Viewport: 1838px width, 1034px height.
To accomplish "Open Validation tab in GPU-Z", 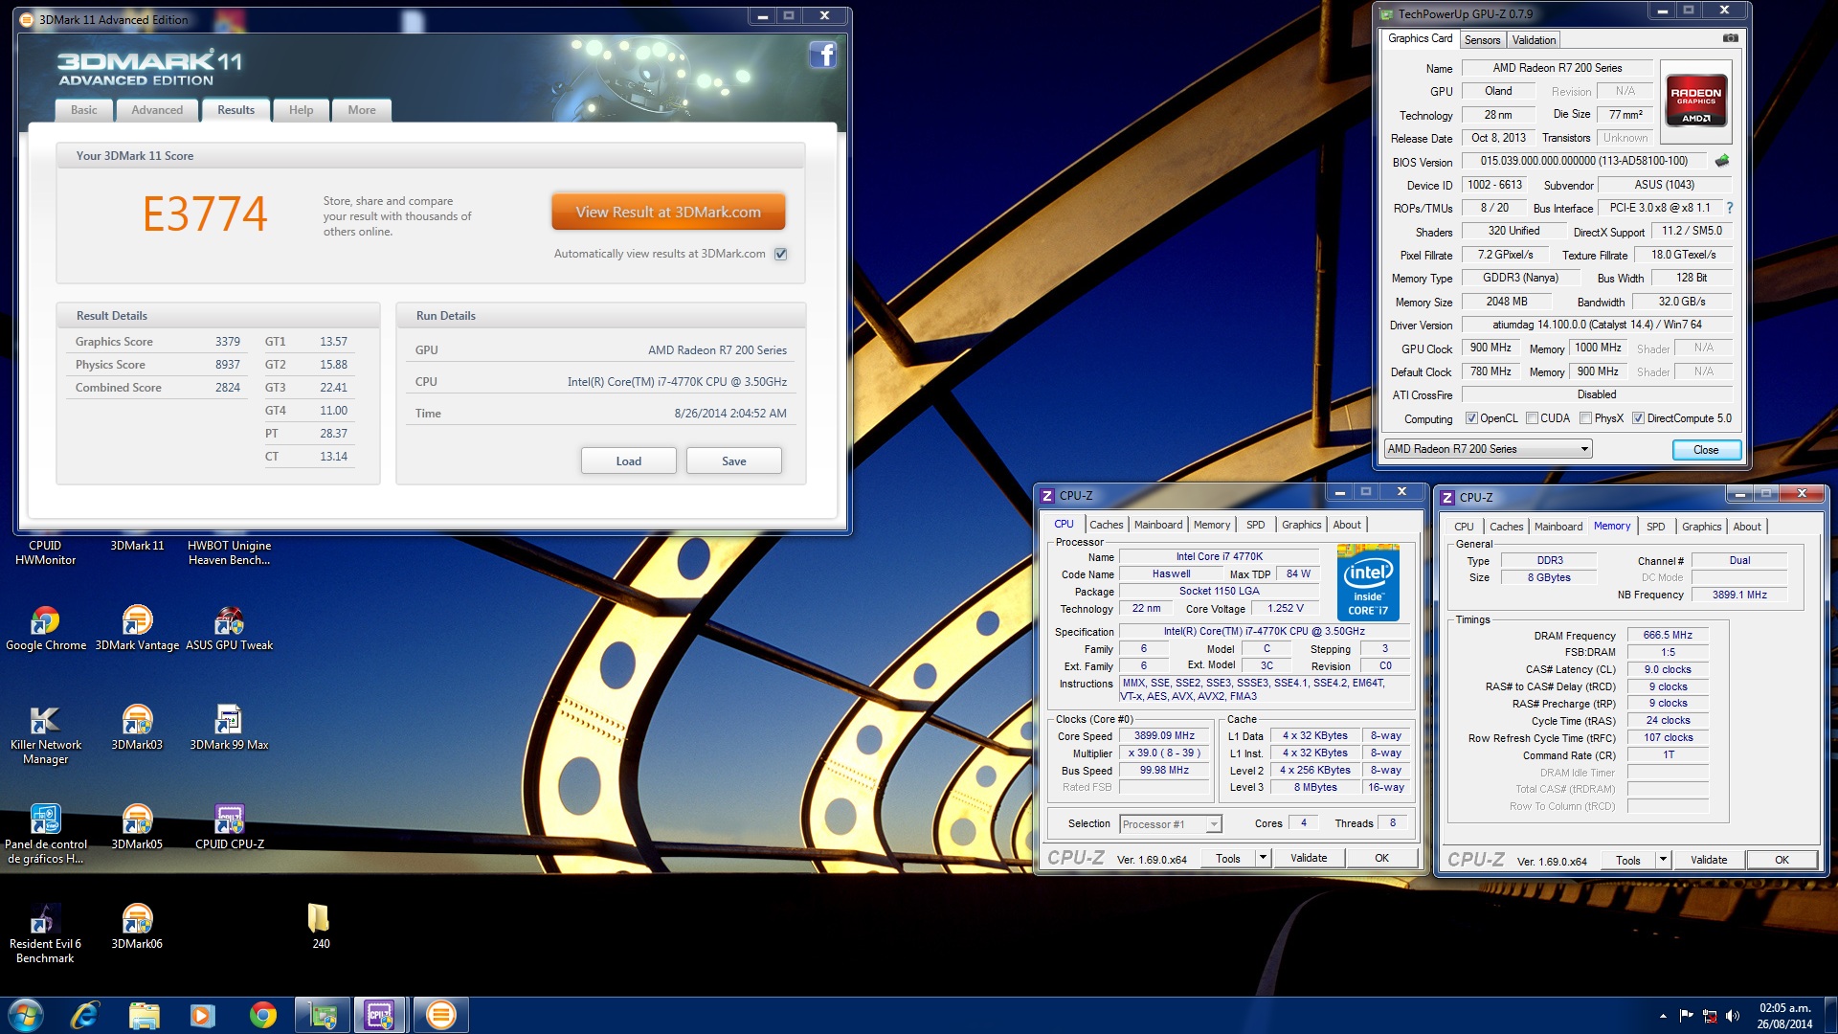I will 1534,40.
